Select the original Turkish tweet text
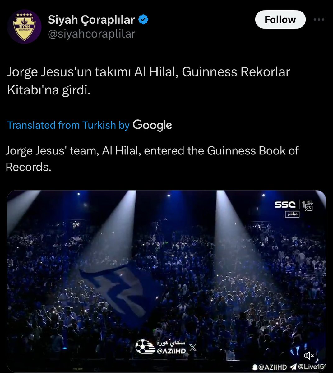This screenshot has width=333, height=373. point(149,81)
